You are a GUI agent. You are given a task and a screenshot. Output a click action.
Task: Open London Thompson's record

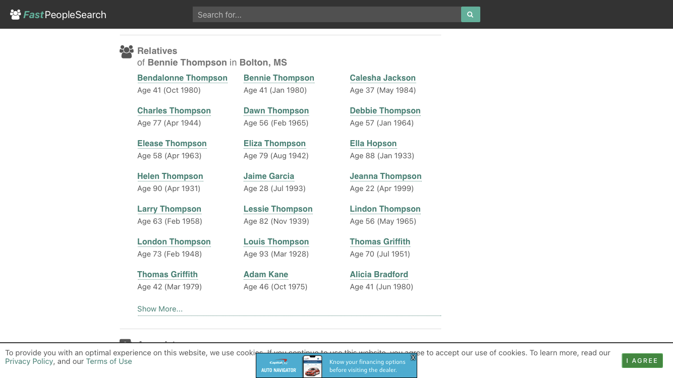pyautogui.click(x=174, y=242)
